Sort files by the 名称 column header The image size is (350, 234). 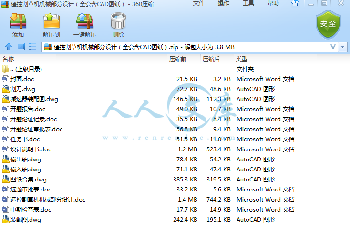pos(8,59)
